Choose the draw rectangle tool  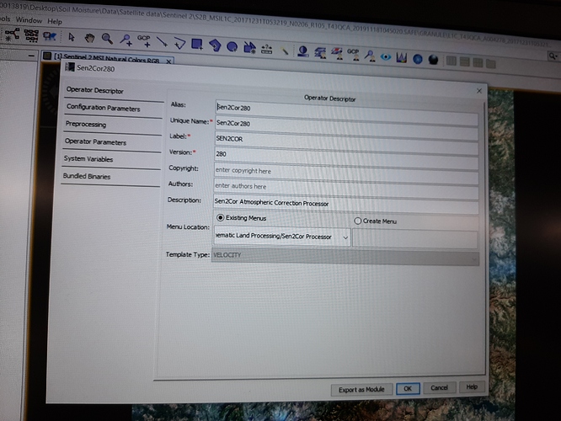197,45
